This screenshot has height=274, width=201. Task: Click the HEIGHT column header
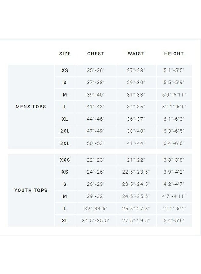(x=174, y=54)
